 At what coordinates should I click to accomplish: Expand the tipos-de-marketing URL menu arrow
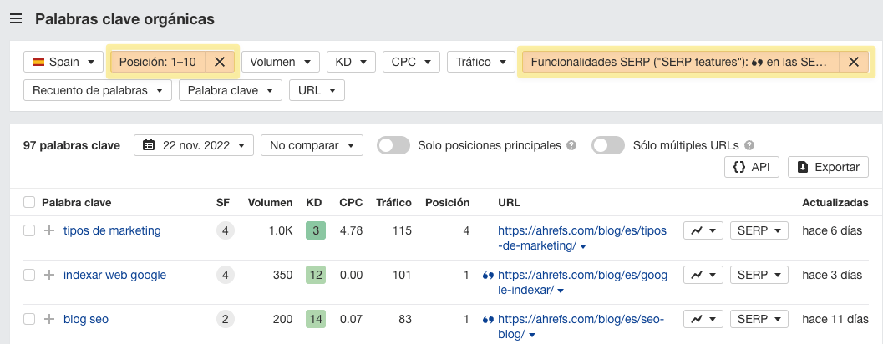coord(583,246)
